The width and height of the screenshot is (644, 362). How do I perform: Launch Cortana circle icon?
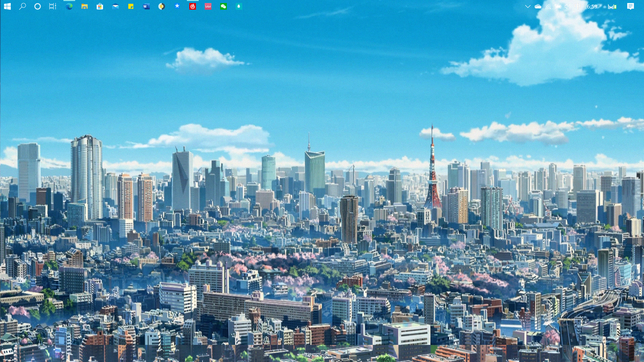(38, 6)
